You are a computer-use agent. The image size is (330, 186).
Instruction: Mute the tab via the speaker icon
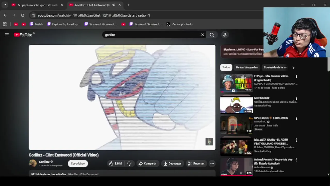click(114, 5)
